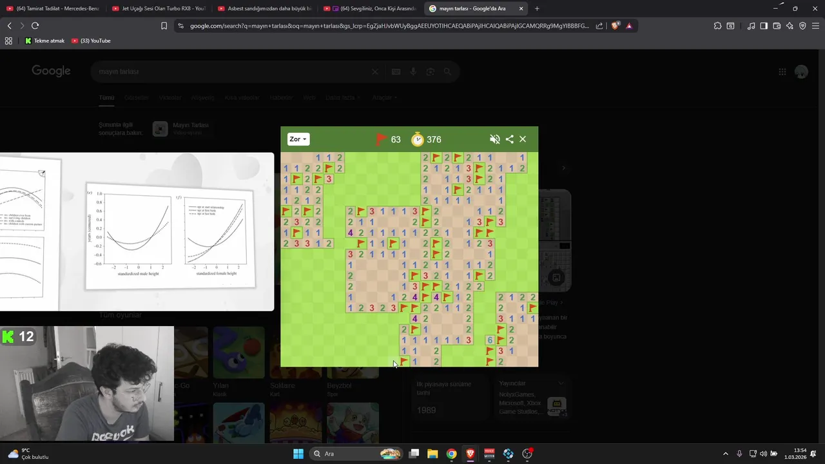The image size is (825, 464).
Task: Expand Daha fazla search filters
Action: [343, 97]
